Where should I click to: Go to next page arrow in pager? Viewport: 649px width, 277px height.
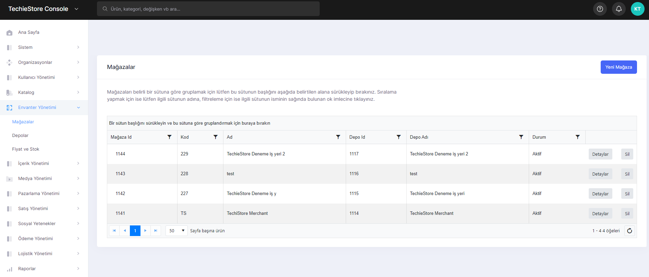[145, 231]
